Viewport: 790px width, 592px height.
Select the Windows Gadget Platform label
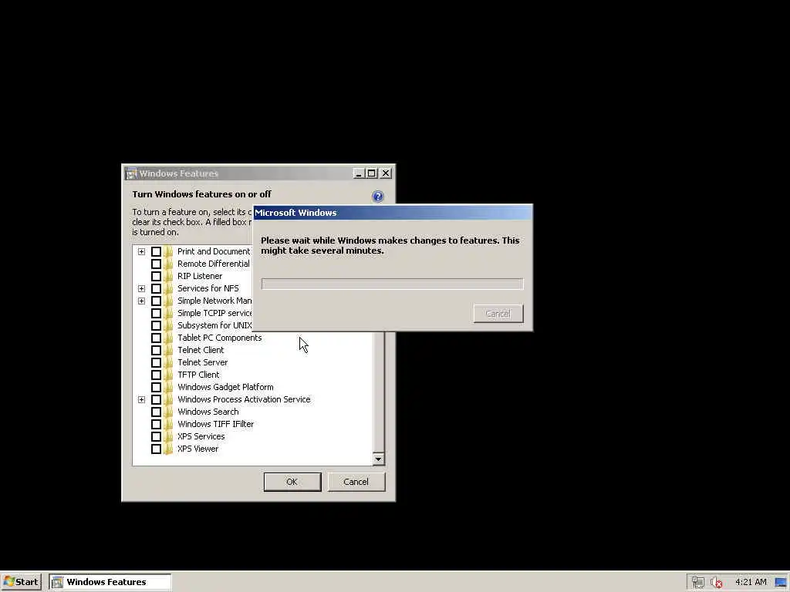(x=225, y=387)
